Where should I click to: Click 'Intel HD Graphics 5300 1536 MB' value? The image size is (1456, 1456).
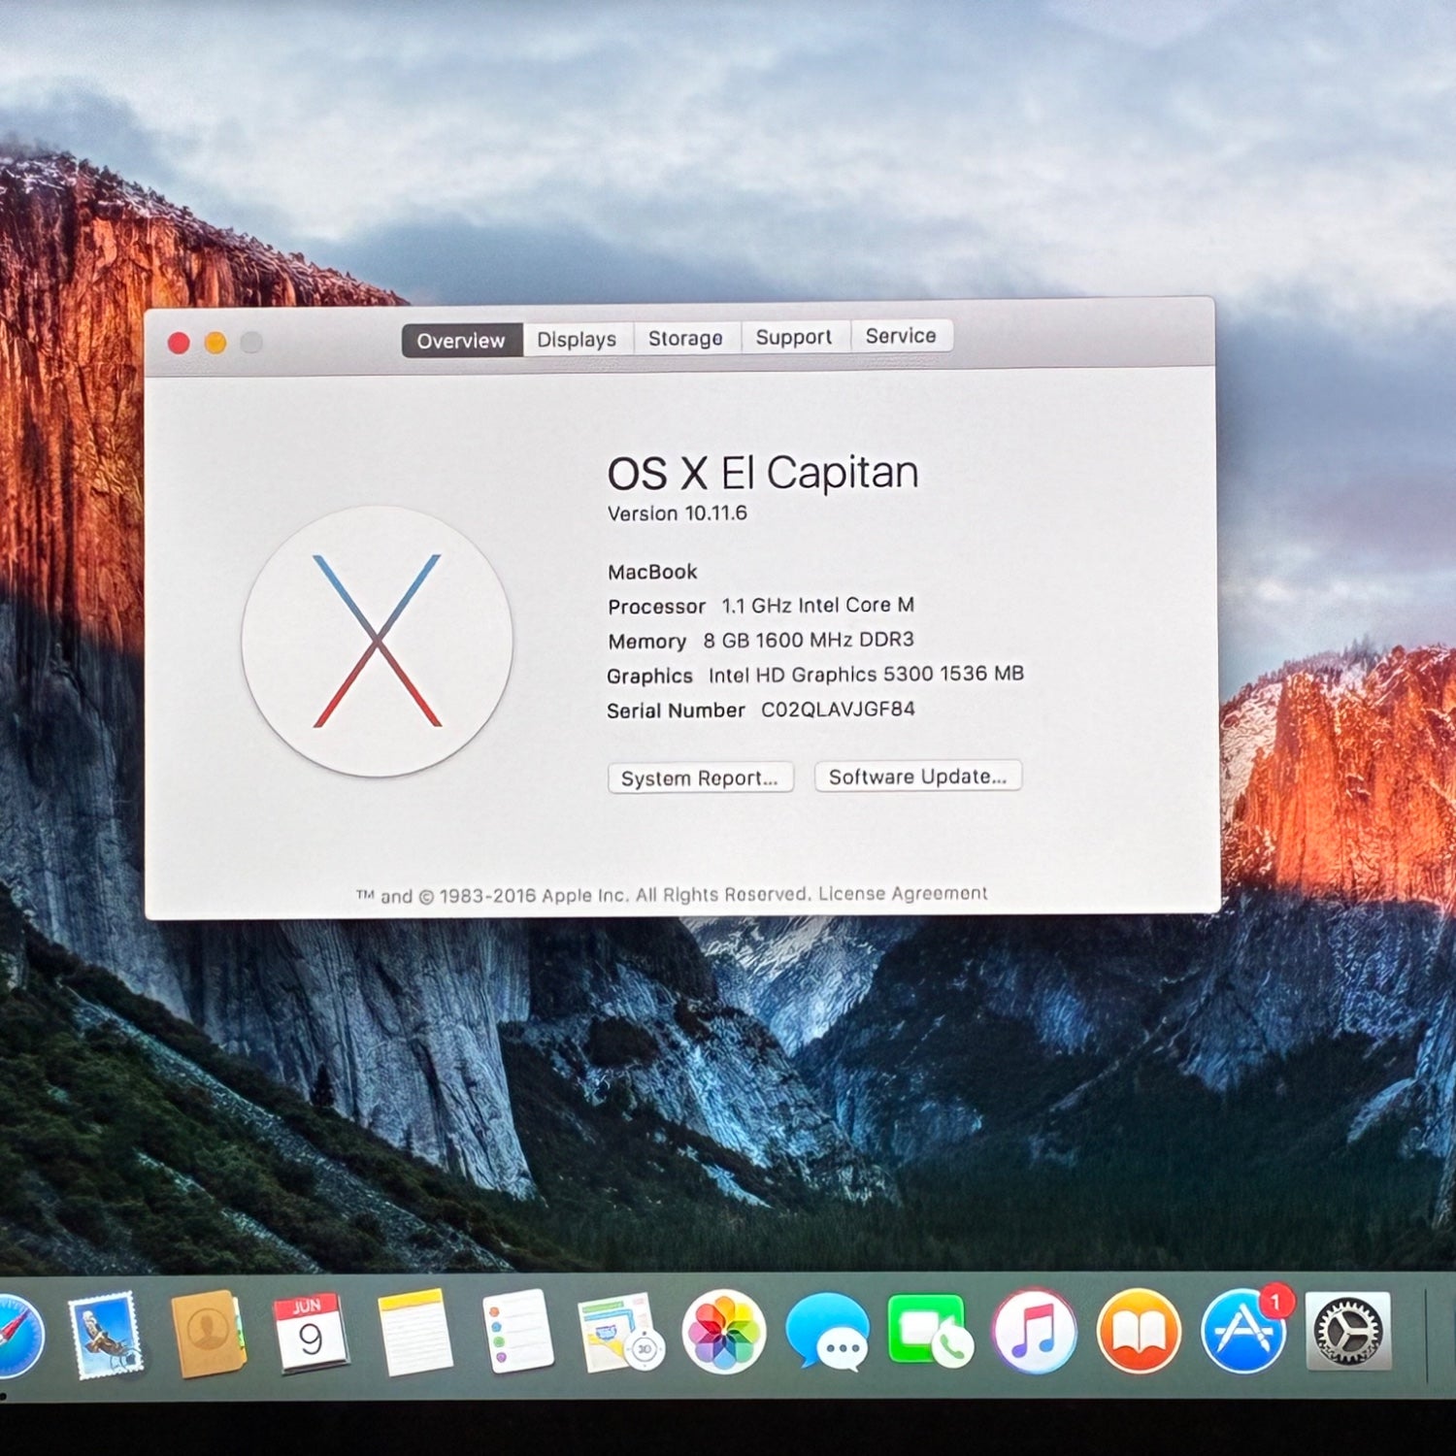(866, 675)
